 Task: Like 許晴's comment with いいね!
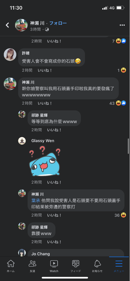tap(45, 70)
